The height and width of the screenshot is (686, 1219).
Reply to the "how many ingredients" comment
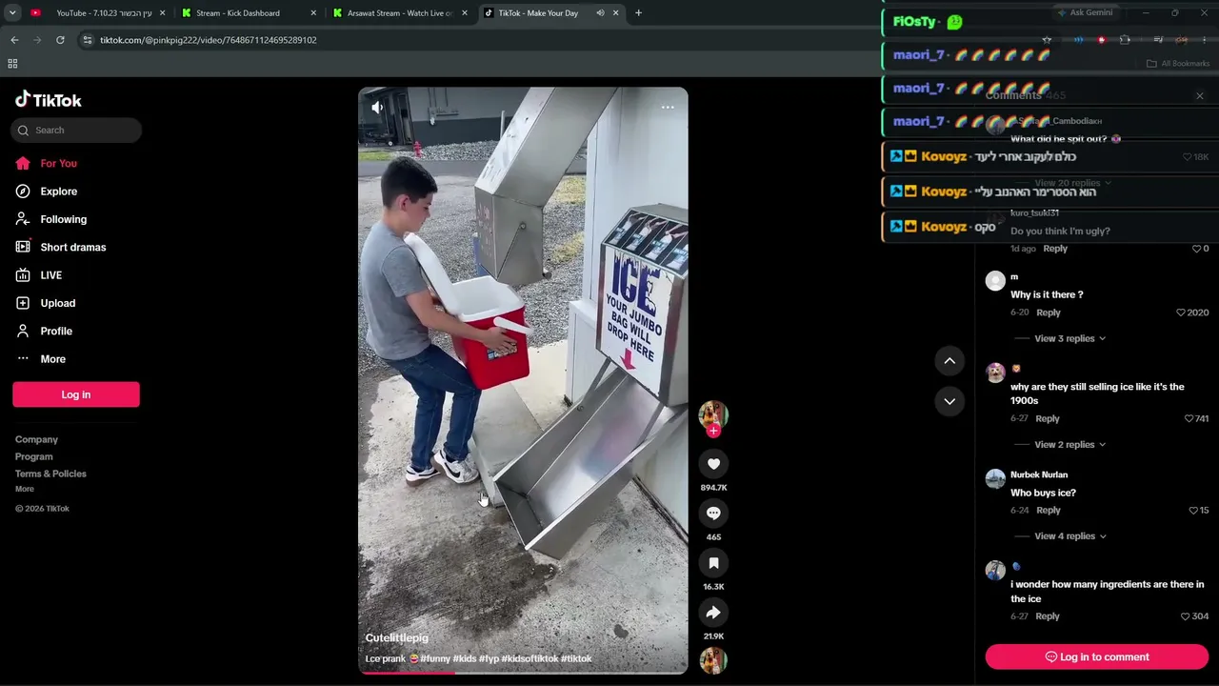pyautogui.click(x=1048, y=616)
